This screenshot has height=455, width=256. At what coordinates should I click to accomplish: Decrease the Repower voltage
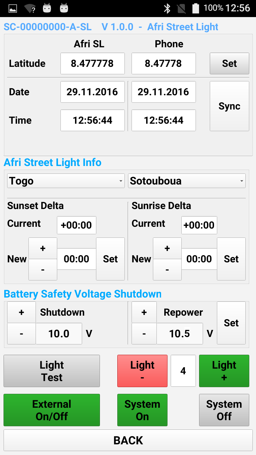click(x=144, y=334)
